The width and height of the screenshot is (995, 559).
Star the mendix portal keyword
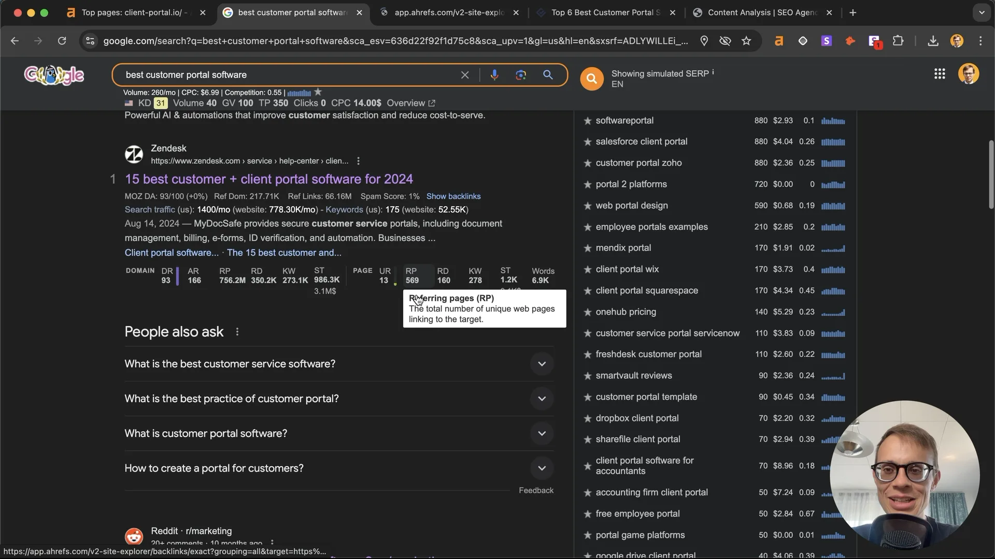point(587,248)
